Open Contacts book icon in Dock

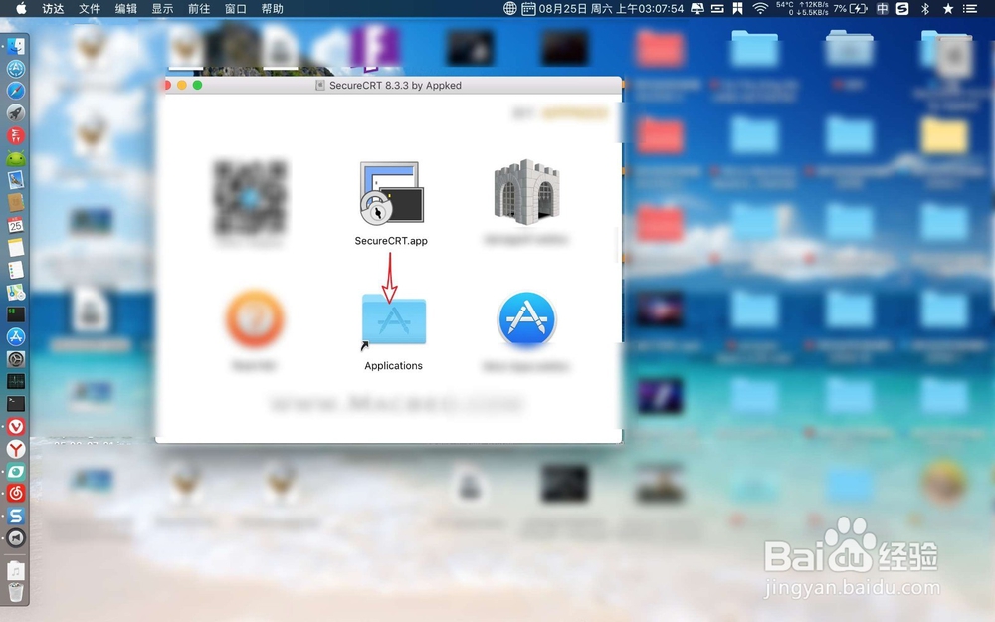(x=16, y=202)
